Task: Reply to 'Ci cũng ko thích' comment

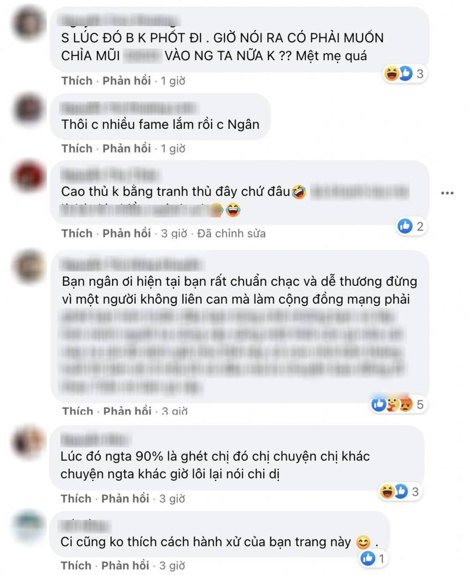Action: [126, 565]
